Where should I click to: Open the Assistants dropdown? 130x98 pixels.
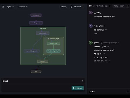coord(22,7)
